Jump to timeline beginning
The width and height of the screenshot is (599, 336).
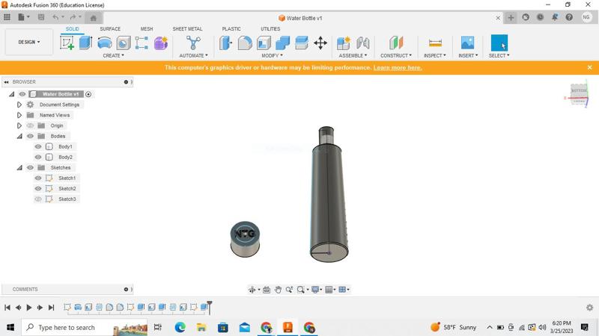tap(7, 308)
